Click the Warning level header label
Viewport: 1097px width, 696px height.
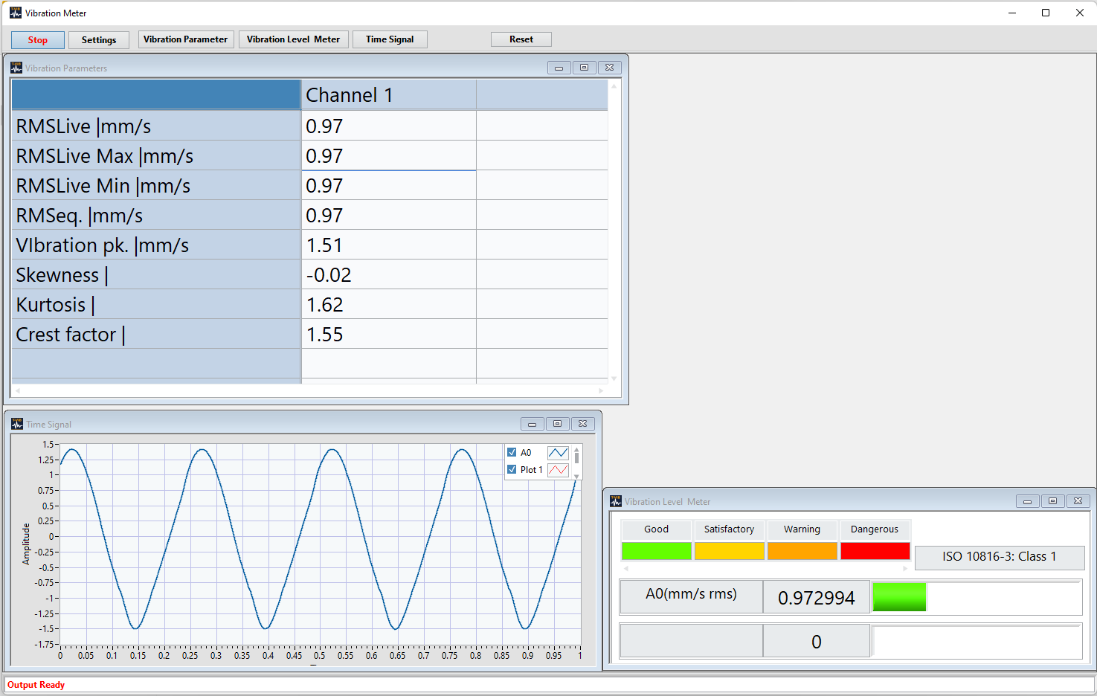(802, 529)
